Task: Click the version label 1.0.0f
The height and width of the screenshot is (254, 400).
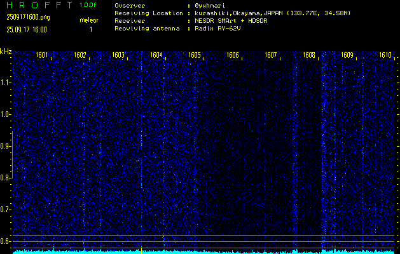Action: click(x=88, y=5)
